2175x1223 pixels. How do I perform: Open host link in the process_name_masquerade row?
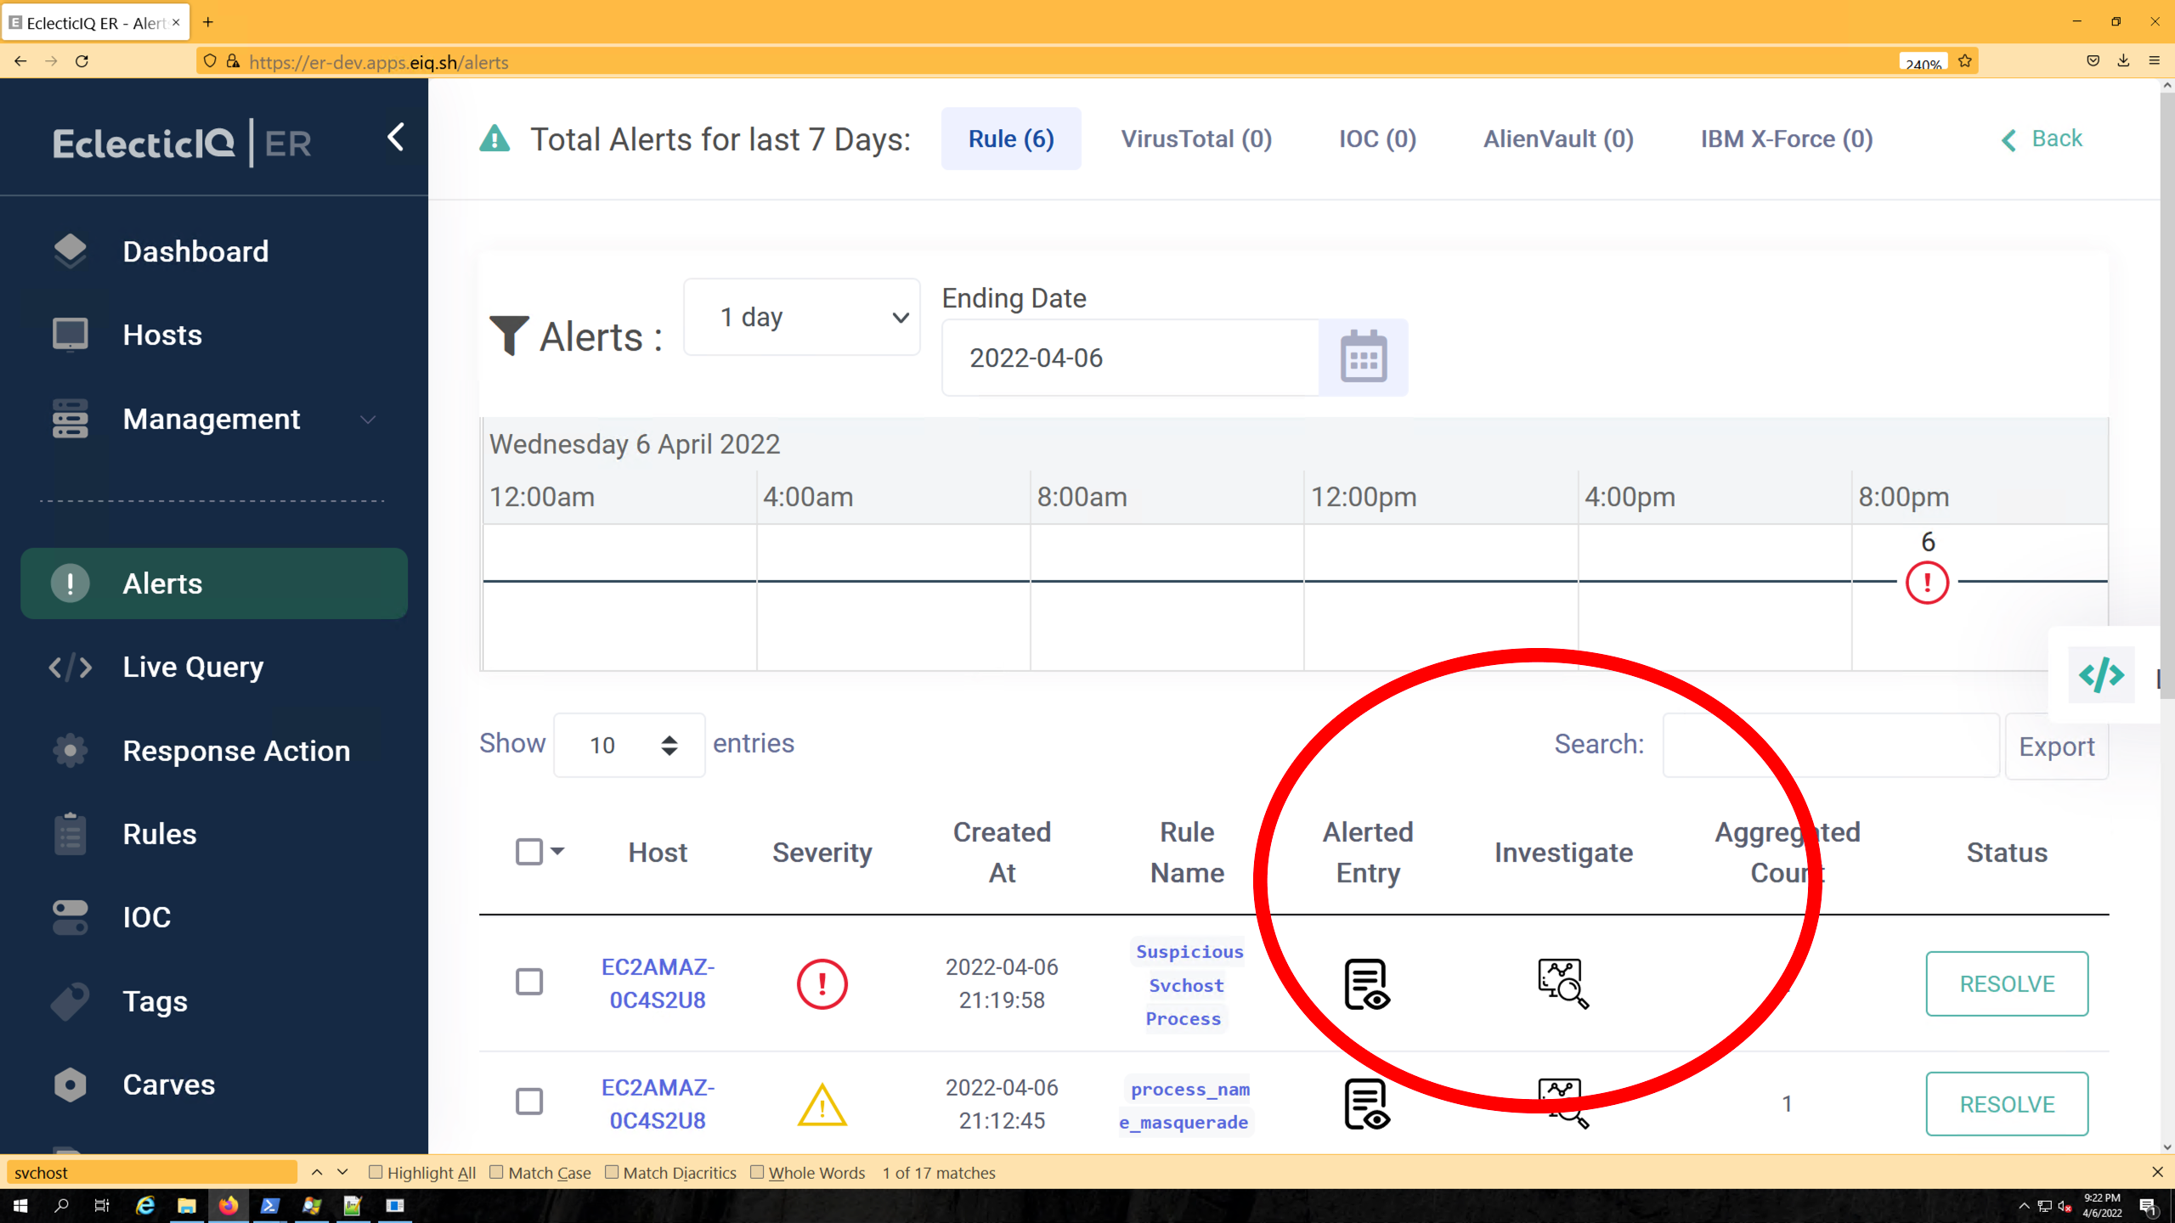658,1104
